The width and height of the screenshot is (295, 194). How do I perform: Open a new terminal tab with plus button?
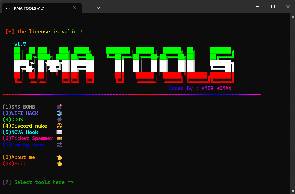(89, 8)
